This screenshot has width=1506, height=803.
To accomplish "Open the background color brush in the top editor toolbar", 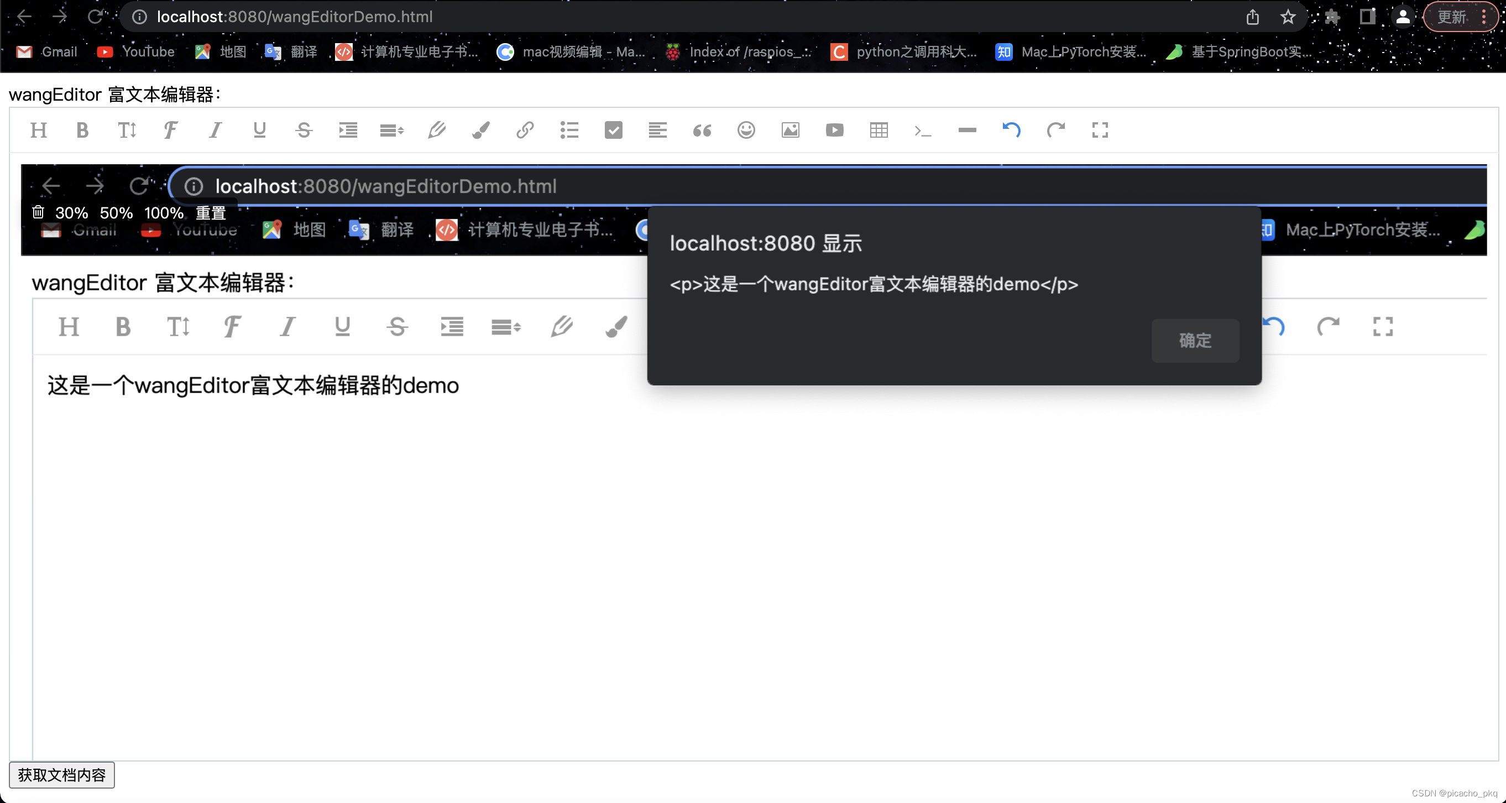I will (x=480, y=130).
